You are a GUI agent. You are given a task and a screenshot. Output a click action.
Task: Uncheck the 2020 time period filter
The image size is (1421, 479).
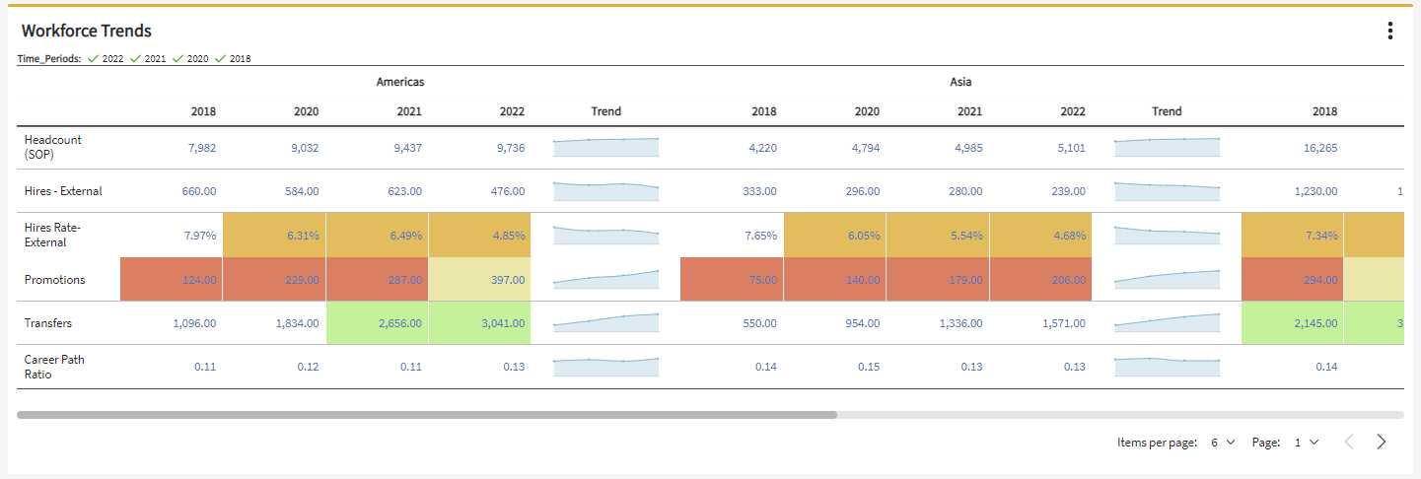(190, 59)
